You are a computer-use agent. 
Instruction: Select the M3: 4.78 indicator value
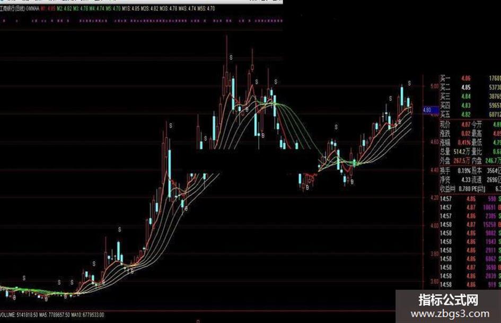(x=80, y=8)
